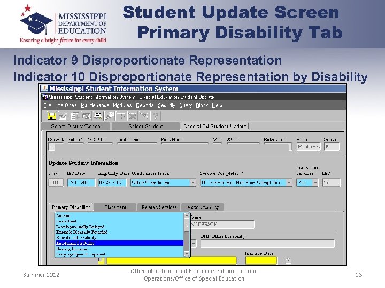This screenshot has width=385, height=288.
Task: Click the Help question mark icon
Action: [156, 116]
